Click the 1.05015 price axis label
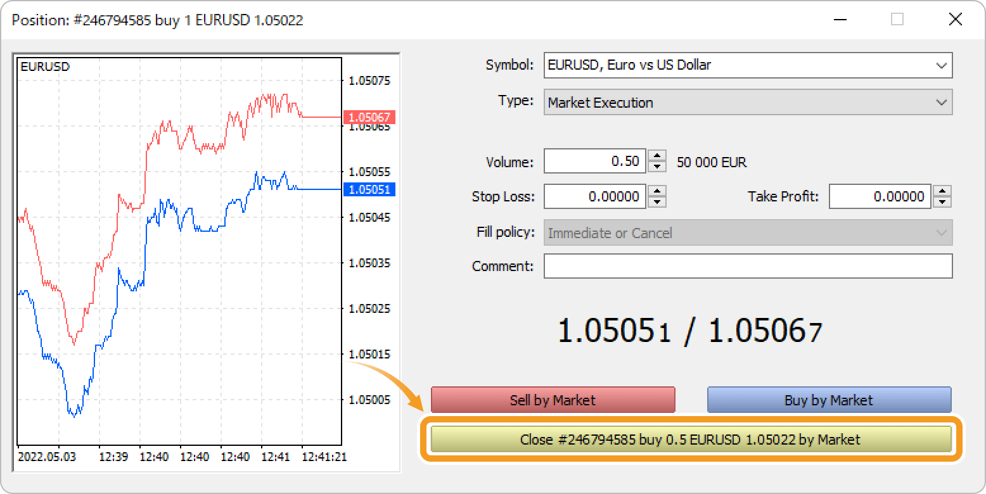 [369, 354]
